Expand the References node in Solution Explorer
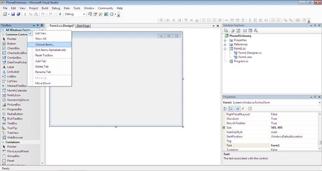The height and width of the screenshot is (171, 322). (x=225, y=44)
